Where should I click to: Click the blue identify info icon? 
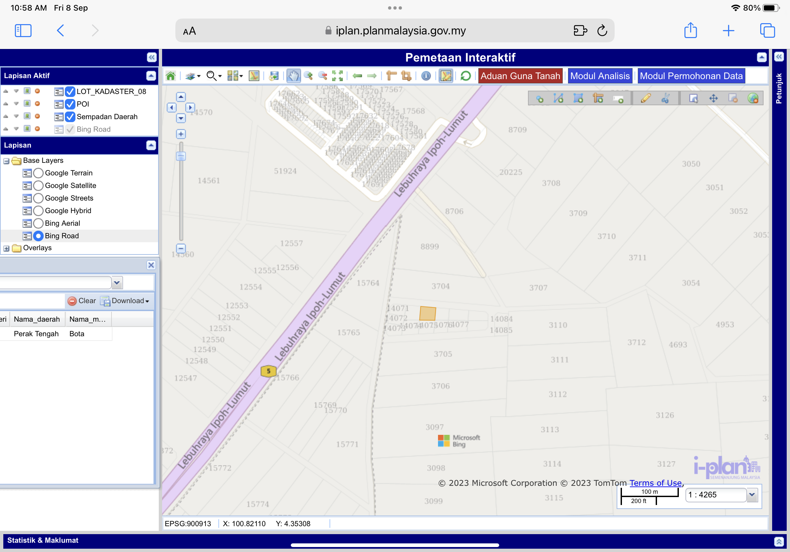pos(426,76)
